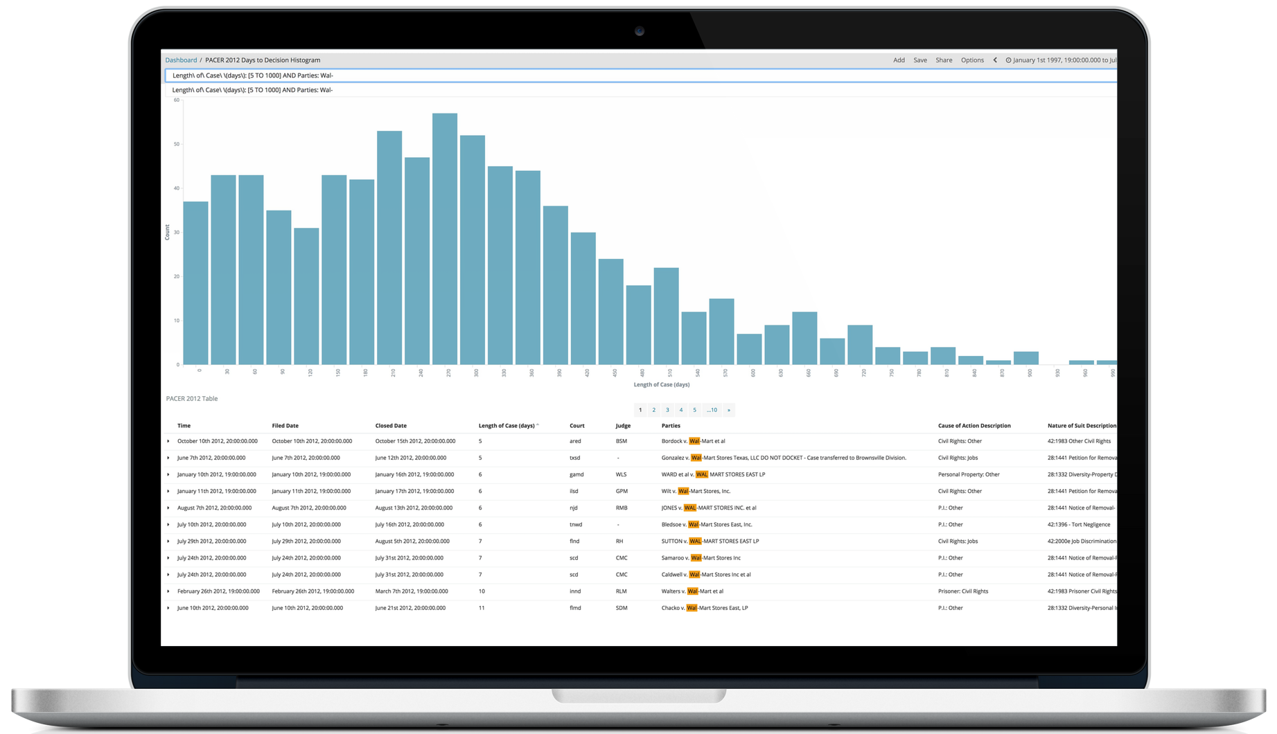Viewport: 1277px width, 734px height.
Task: Open the clock time picker
Action: pos(1009,60)
